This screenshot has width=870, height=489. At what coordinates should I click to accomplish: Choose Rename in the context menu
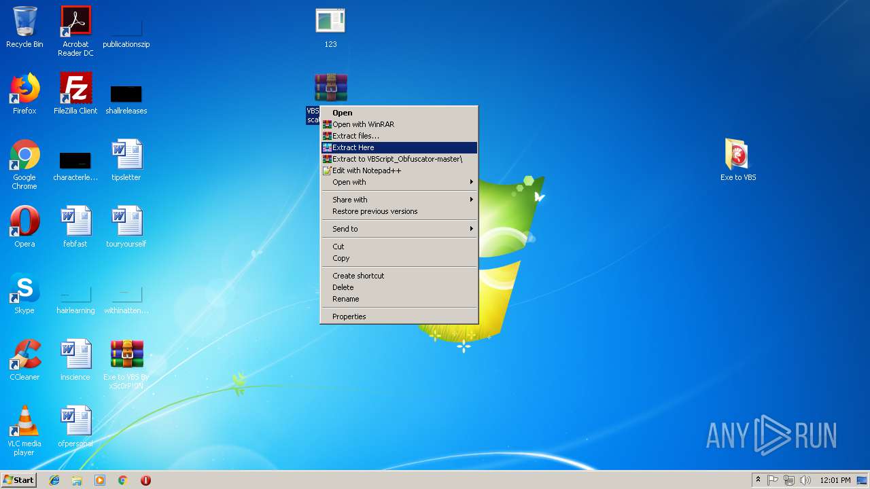(x=399, y=299)
